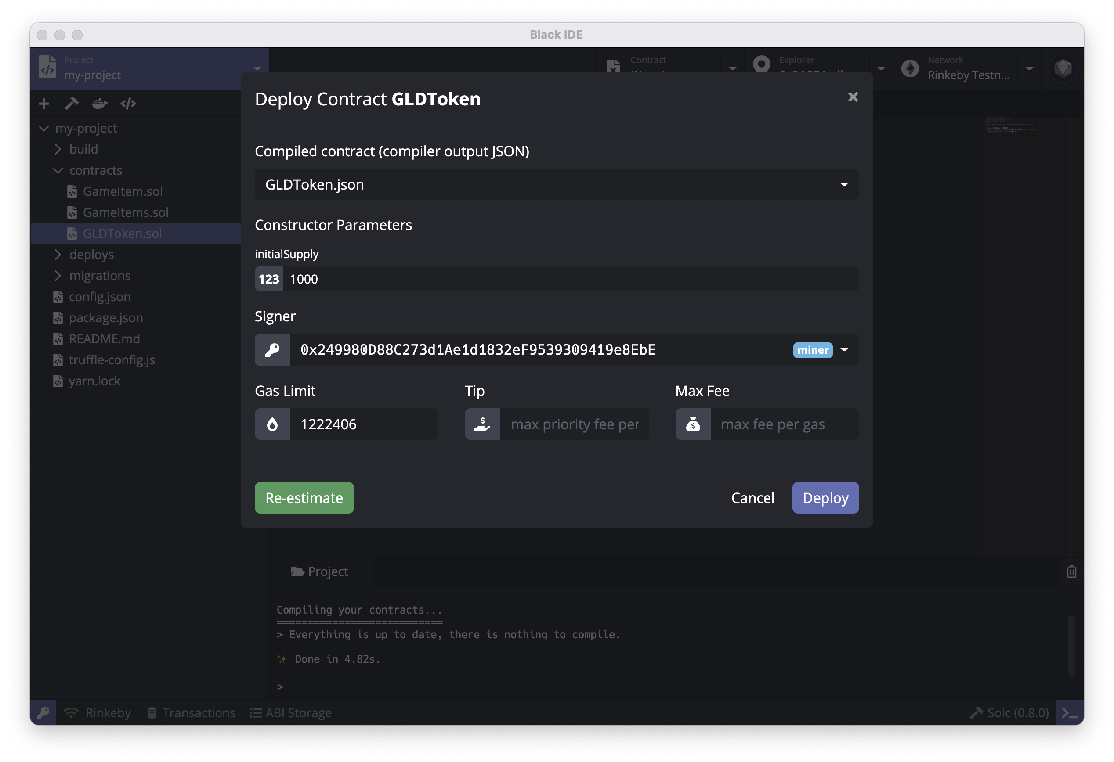Close the Deploy Contract dialog

(853, 97)
